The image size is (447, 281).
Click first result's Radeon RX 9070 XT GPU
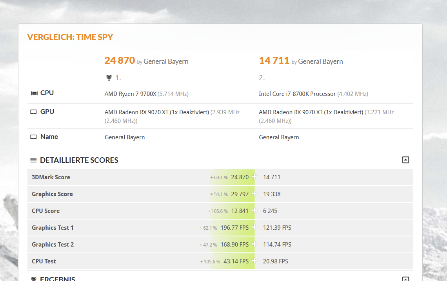(157, 112)
